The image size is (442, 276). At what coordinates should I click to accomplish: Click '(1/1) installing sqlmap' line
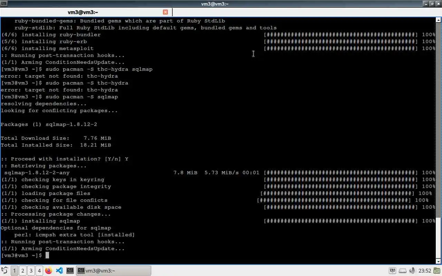[40, 221]
